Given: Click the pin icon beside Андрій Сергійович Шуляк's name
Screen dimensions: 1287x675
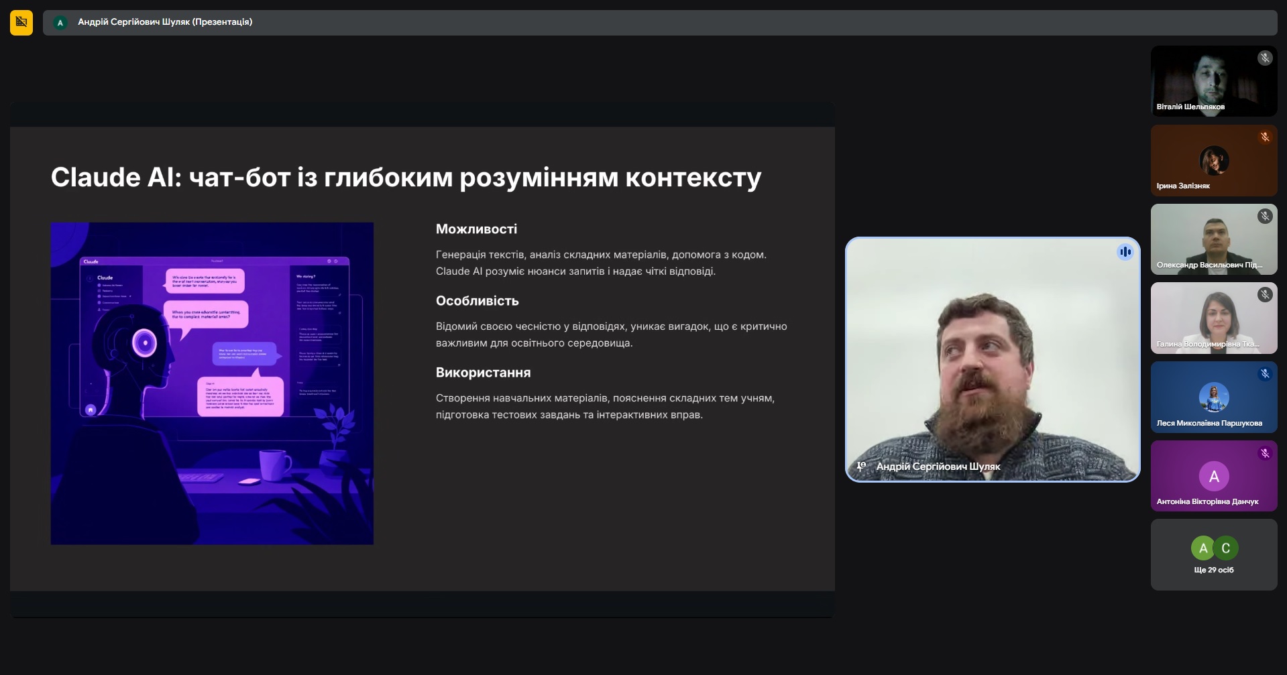Looking at the screenshot, I should (x=862, y=466).
